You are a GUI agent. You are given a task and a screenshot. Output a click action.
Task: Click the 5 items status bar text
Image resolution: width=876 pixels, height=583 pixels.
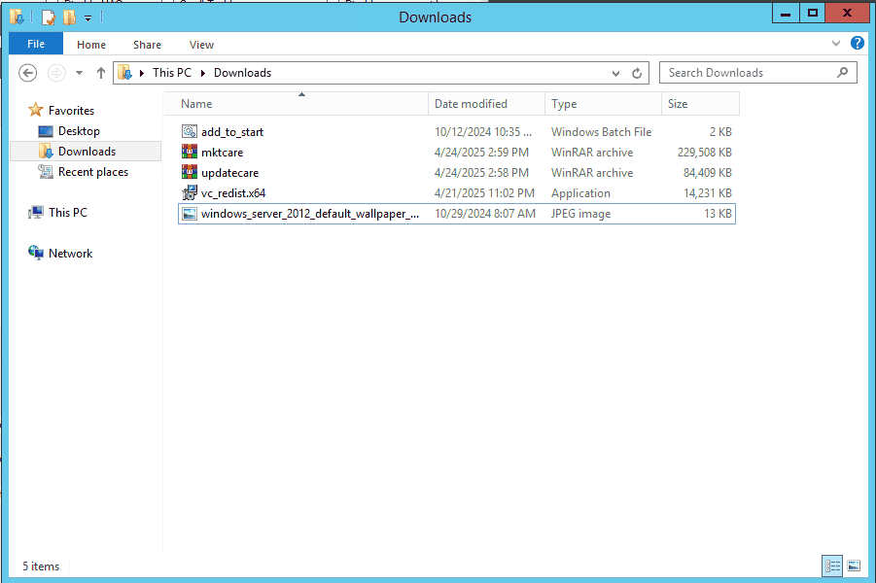(x=41, y=566)
